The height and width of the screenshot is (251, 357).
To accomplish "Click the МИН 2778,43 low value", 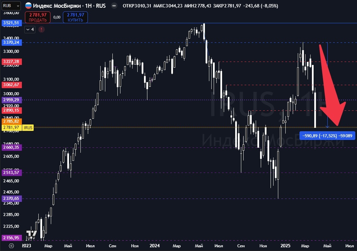I will [198, 6].
